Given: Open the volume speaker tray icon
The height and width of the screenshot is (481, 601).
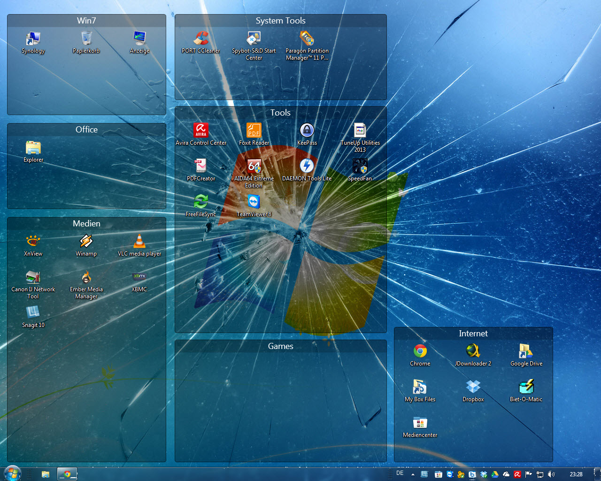Looking at the screenshot, I should (551, 474).
